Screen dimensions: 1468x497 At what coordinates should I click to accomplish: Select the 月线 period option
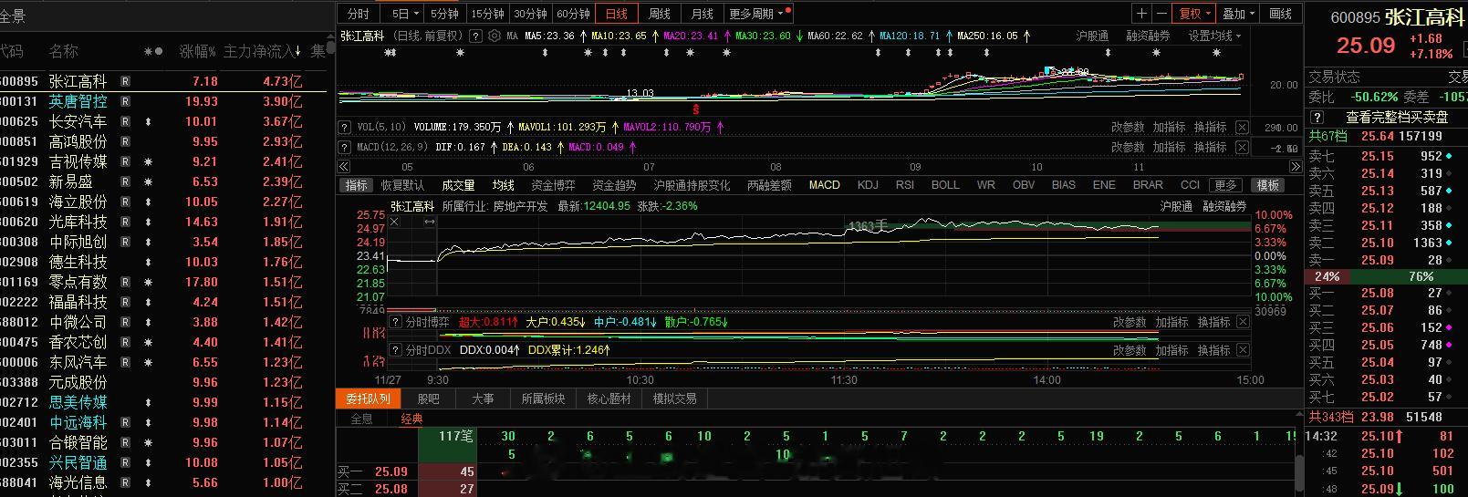[702, 14]
